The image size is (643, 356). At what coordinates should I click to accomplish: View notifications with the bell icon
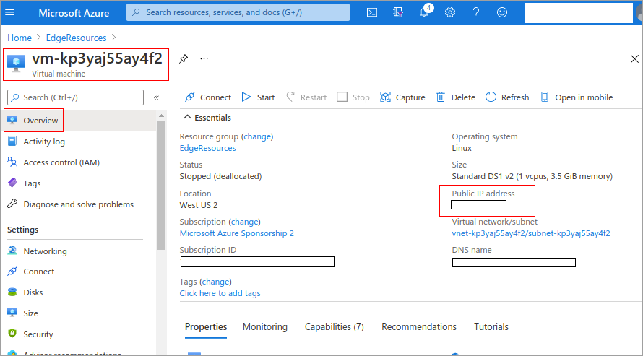[424, 12]
